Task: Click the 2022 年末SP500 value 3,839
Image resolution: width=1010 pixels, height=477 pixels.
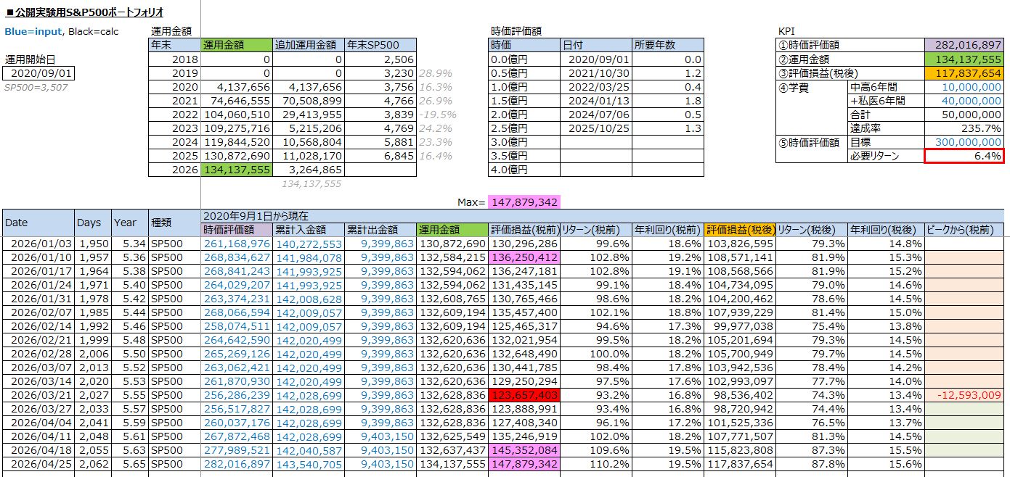Action: pyautogui.click(x=380, y=115)
